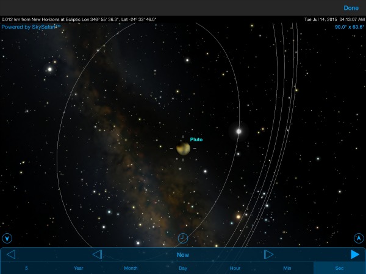This screenshot has height=274, width=366.
Task: Select the Month time unit
Action: [x=131, y=268]
